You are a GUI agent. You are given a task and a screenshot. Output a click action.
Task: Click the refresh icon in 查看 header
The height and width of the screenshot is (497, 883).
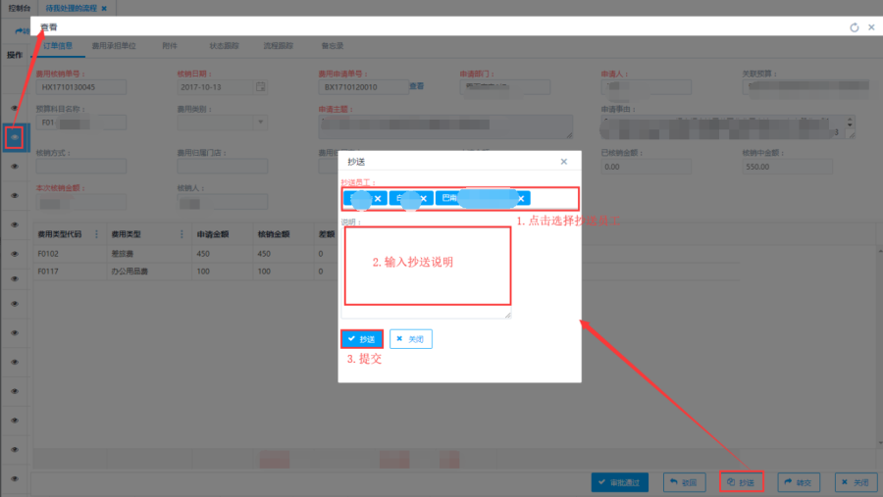(854, 27)
